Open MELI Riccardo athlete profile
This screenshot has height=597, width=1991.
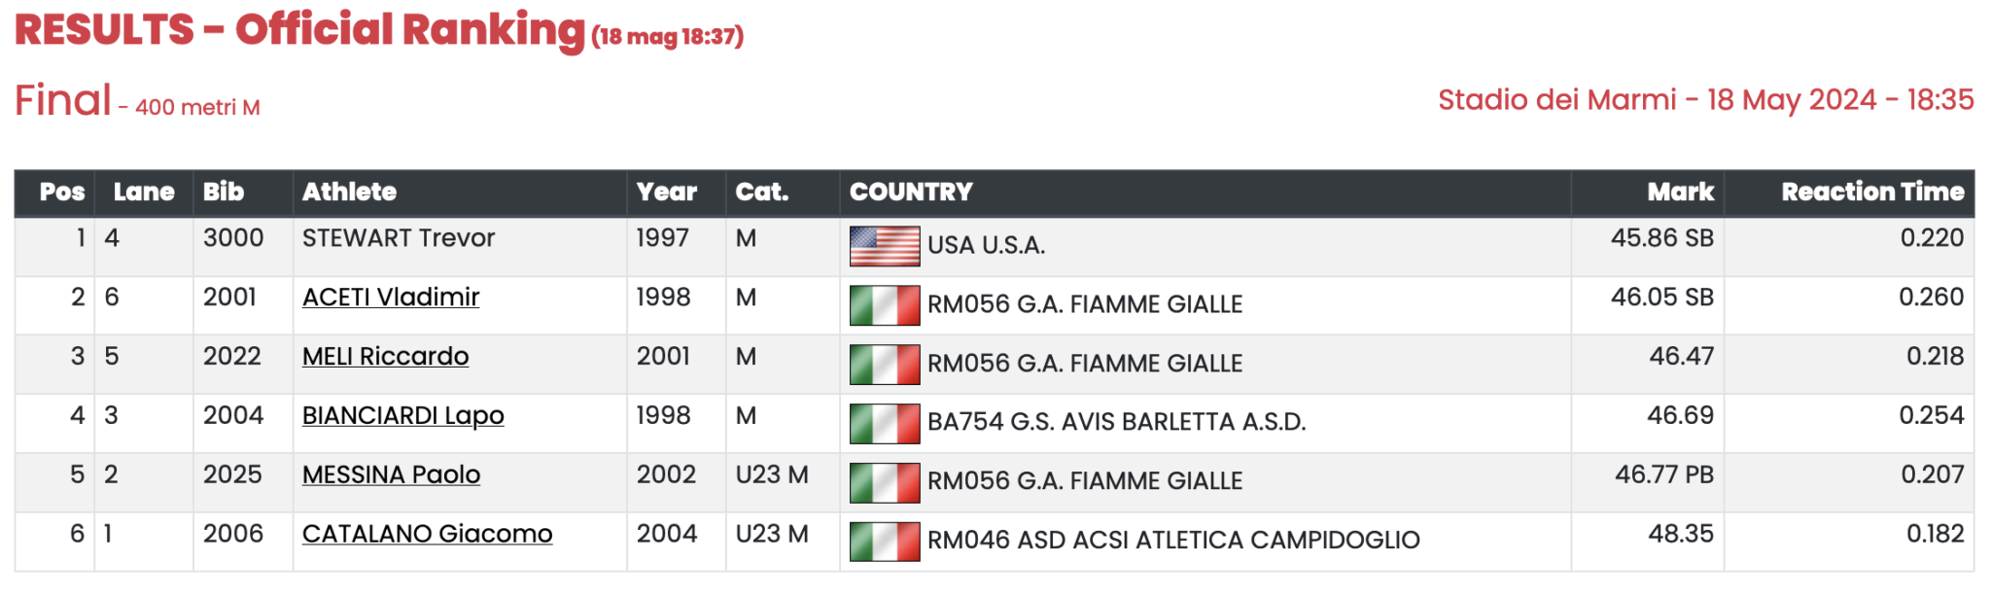click(385, 357)
